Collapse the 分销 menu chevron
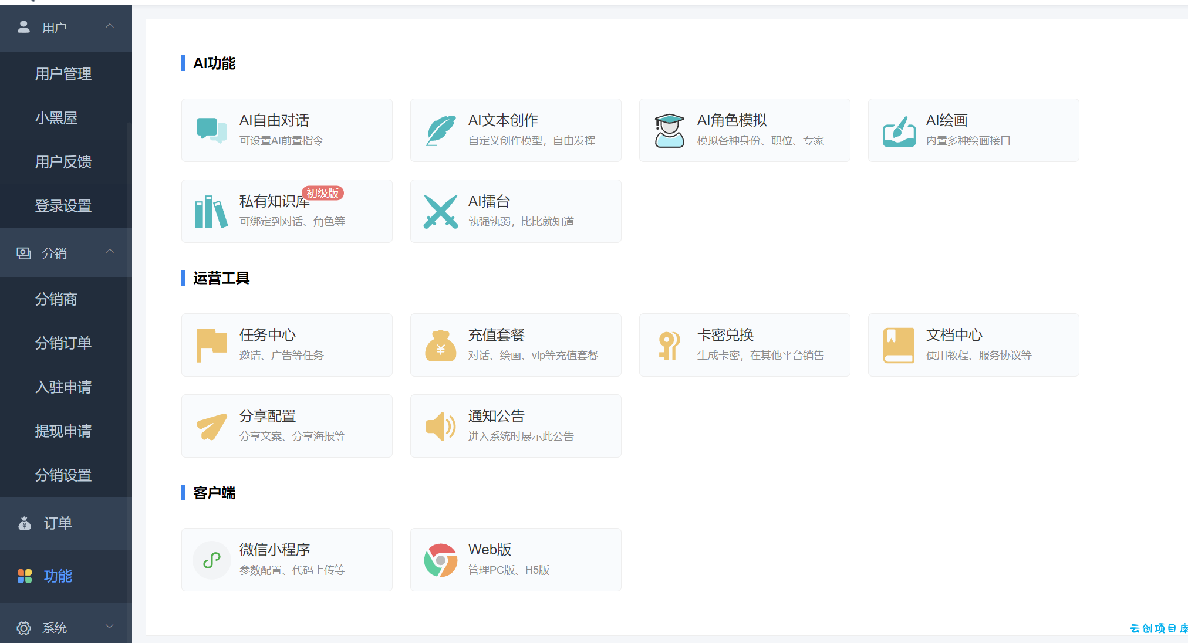The width and height of the screenshot is (1188, 643). pyautogui.click(x=110, y=252)
